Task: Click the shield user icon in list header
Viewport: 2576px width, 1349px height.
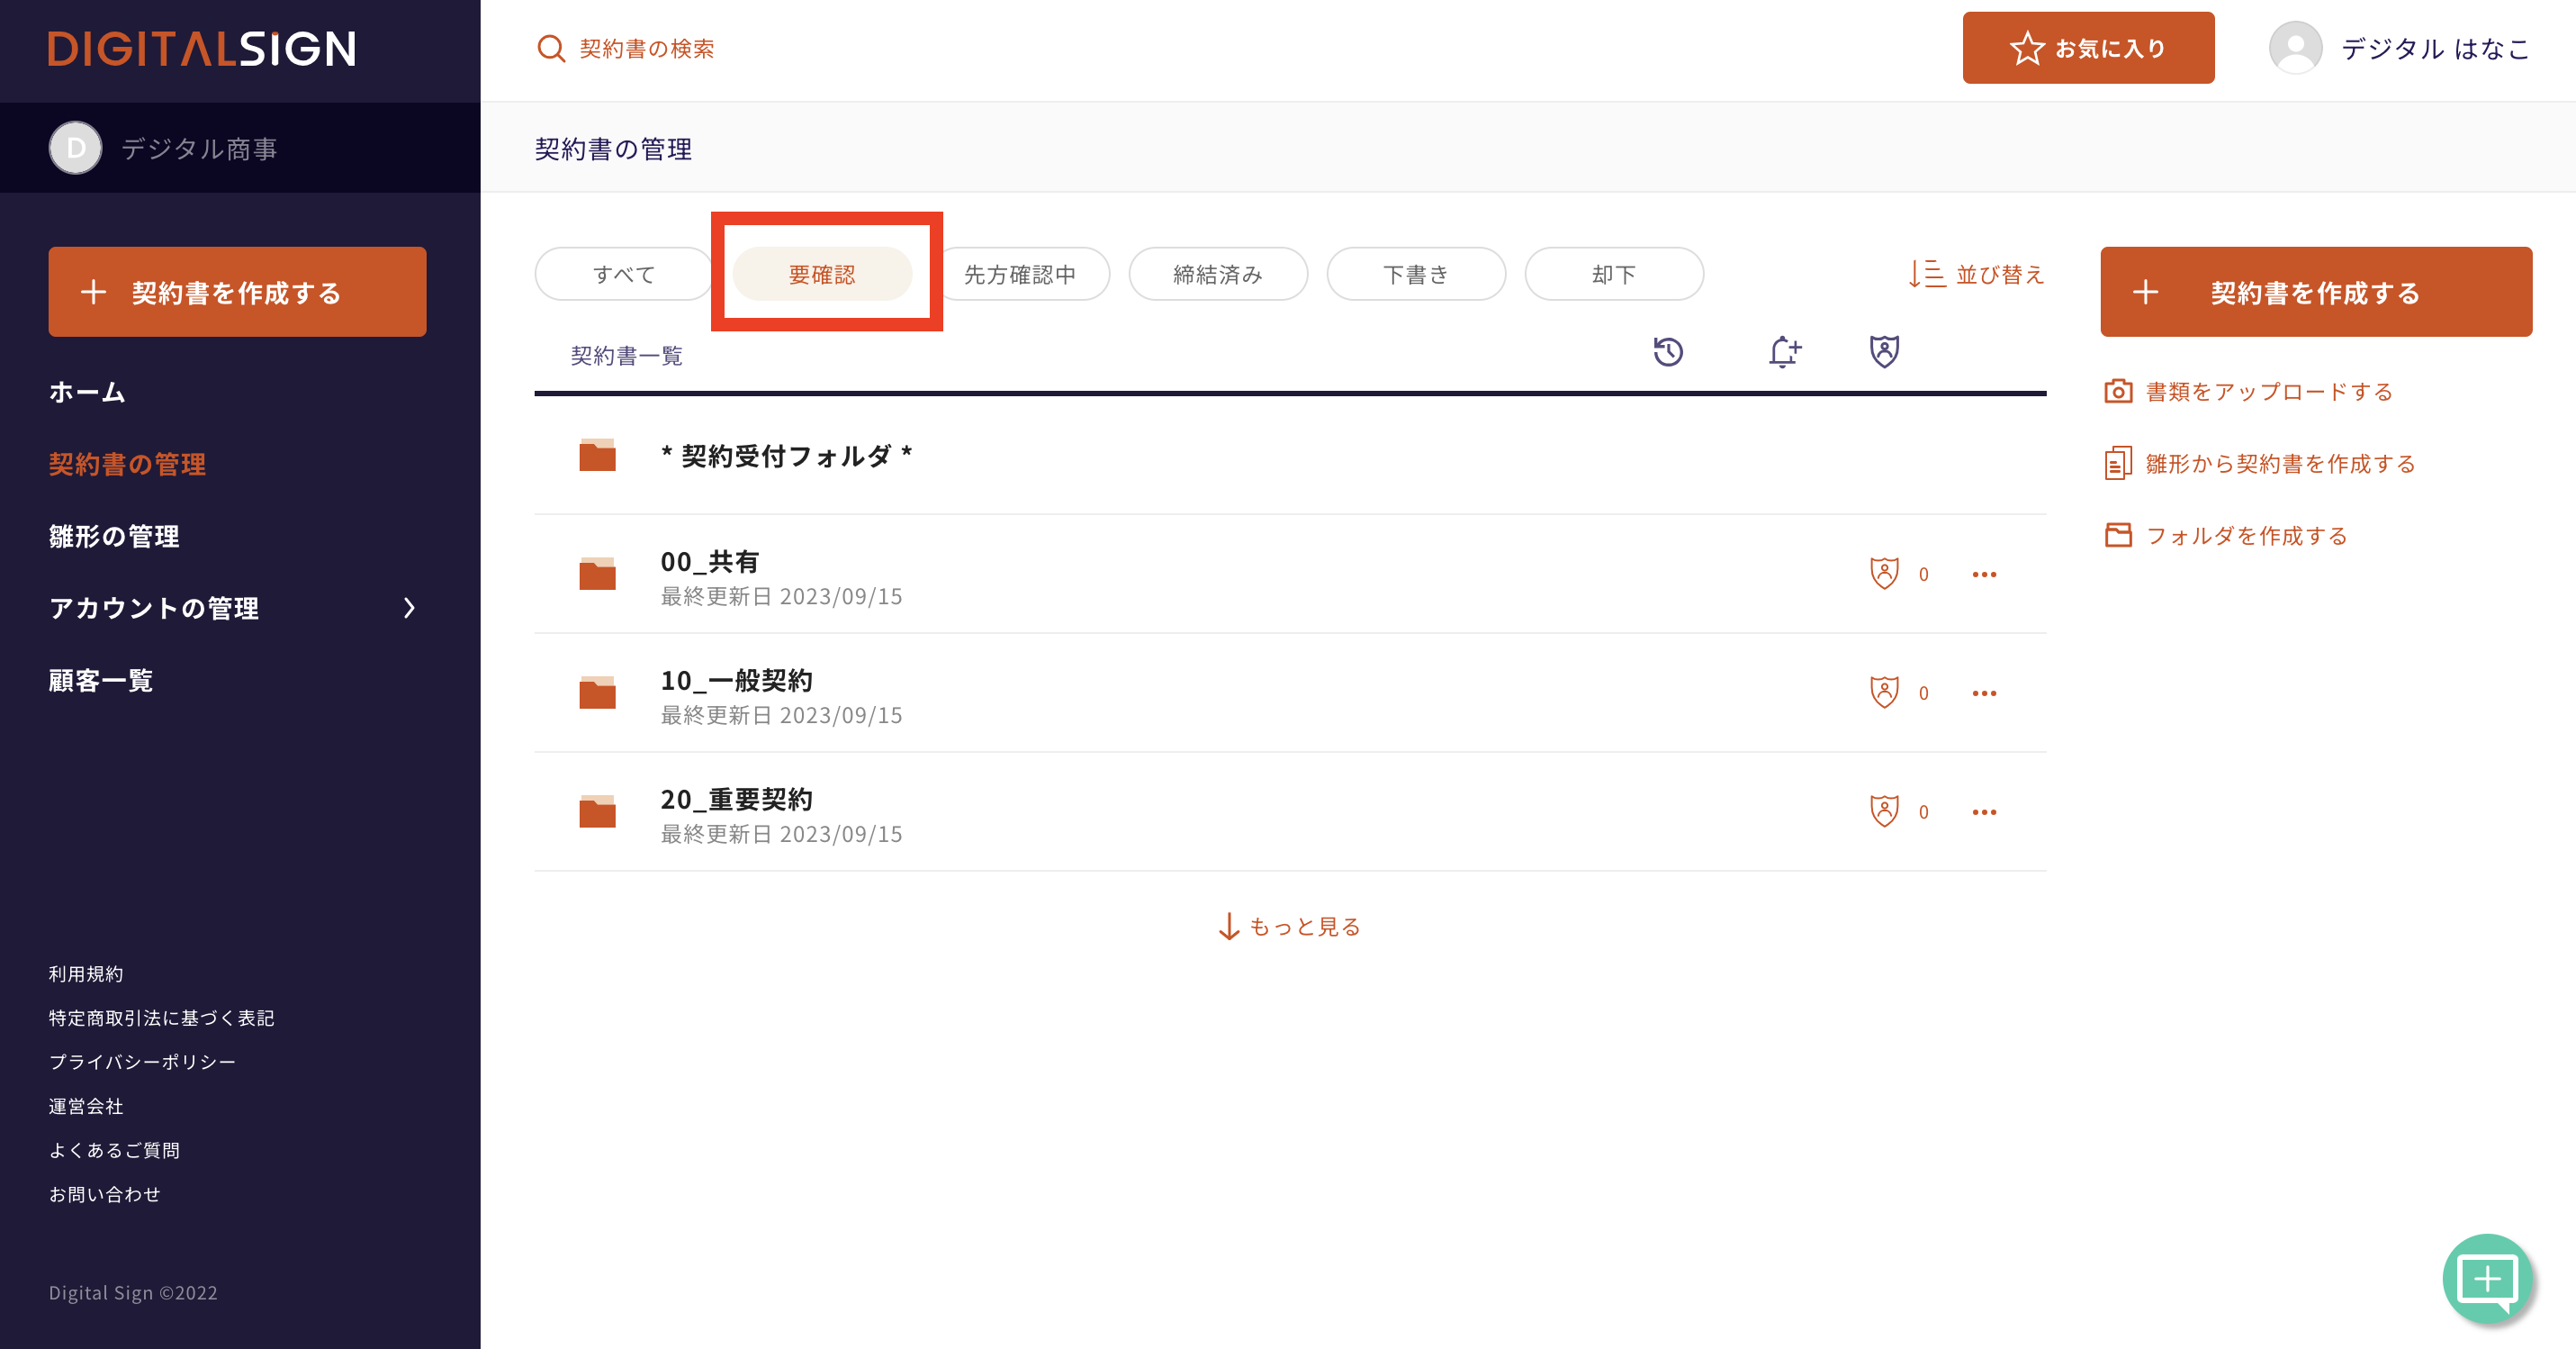Action: click(1884, 352)
